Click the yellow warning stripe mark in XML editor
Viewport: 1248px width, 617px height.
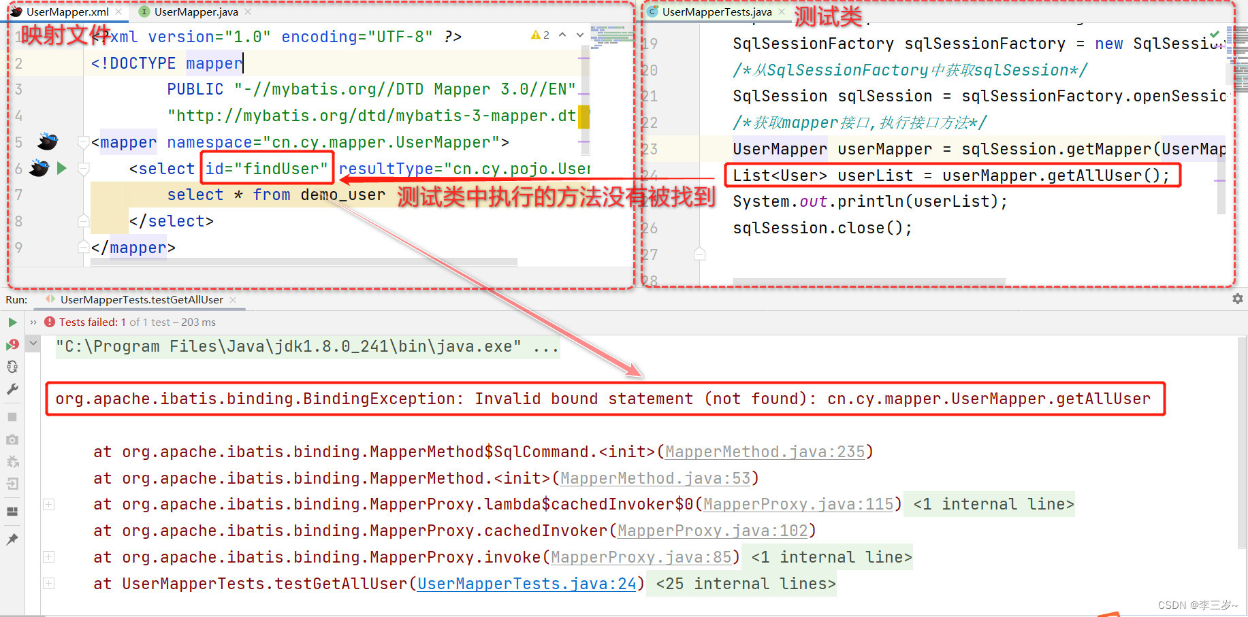(583, 116)
